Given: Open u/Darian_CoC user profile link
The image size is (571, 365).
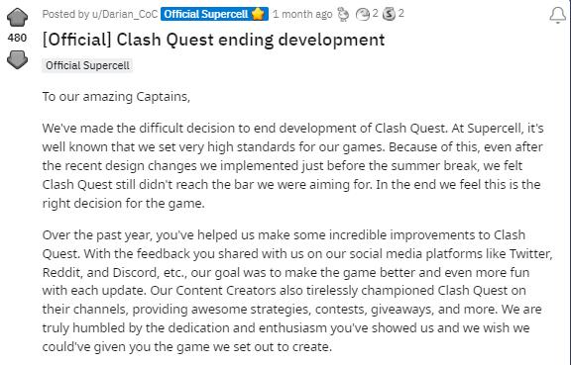Looking at the screenshot, I should click(125, 14).
